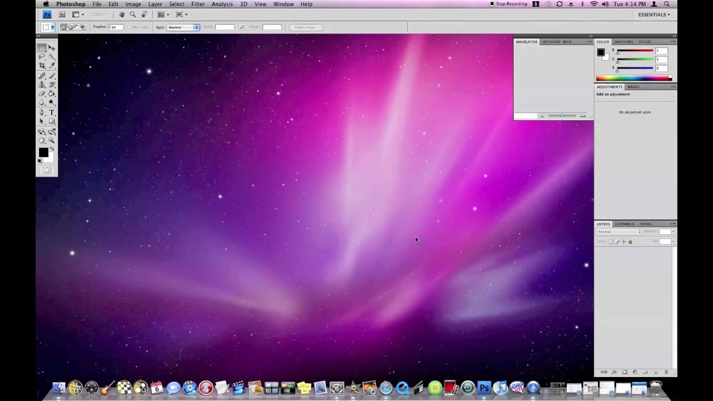Click Rotate View tool in application bar

(144, 14)
